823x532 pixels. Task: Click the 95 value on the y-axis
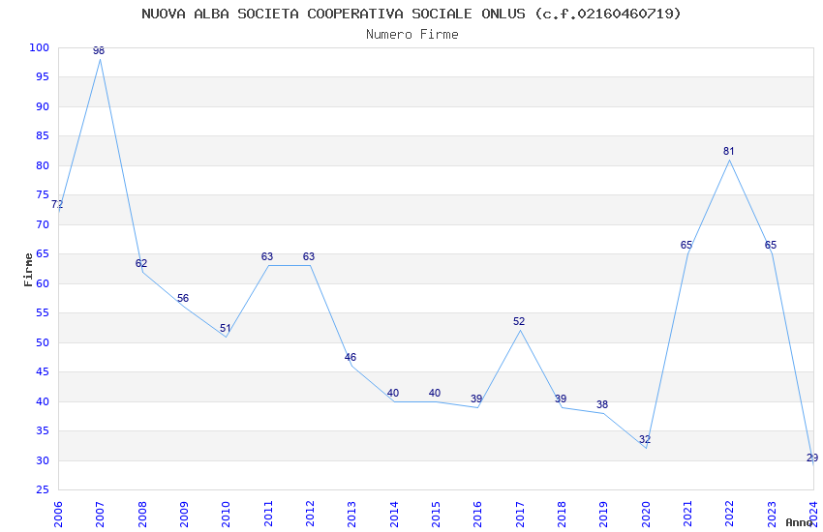[43, 77]
